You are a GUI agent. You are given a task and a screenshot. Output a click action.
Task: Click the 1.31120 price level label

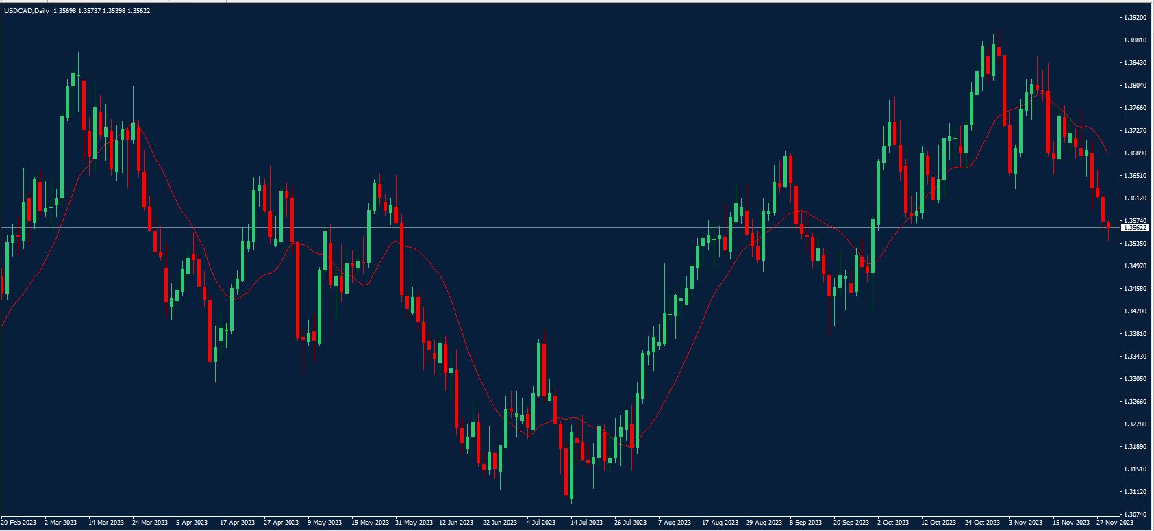tap(1135, 492)
